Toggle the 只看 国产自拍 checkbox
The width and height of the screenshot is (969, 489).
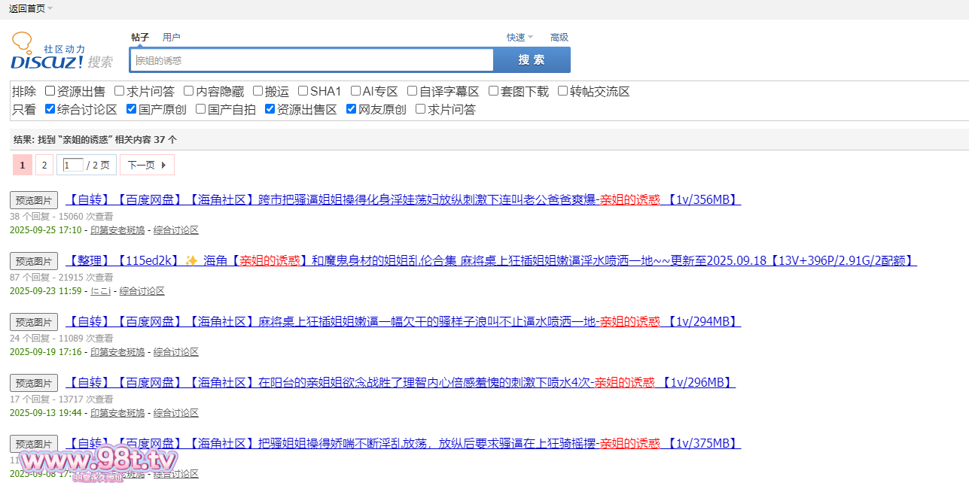[201, 109]
